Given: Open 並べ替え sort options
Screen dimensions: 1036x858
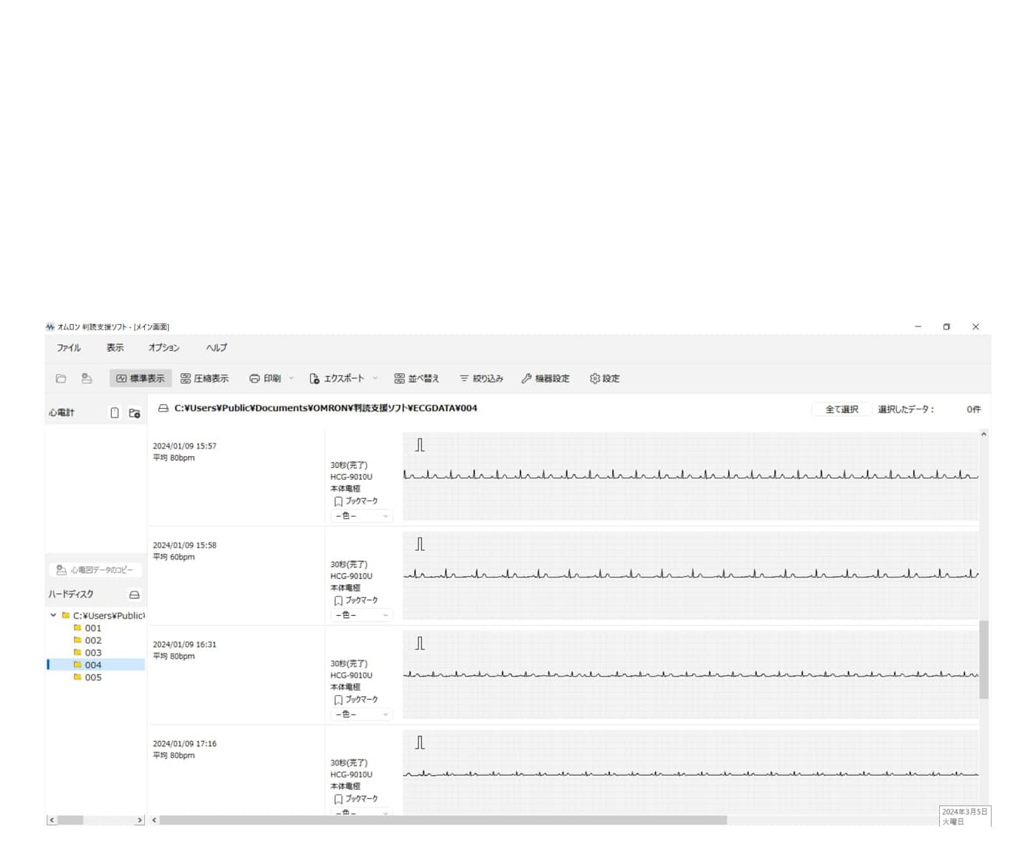Looking at the screenshot, I should pyautogui.click(x=417, y=378).
